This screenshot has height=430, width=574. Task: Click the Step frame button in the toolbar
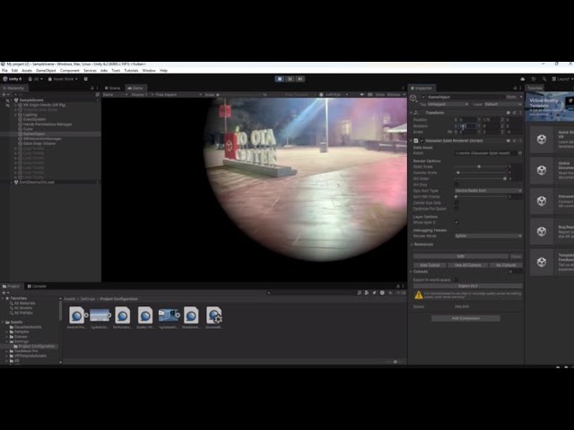coord(300,79)
